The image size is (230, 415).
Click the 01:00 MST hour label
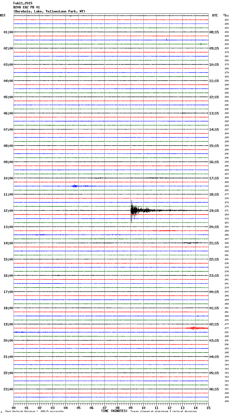(x=8, y=32)
